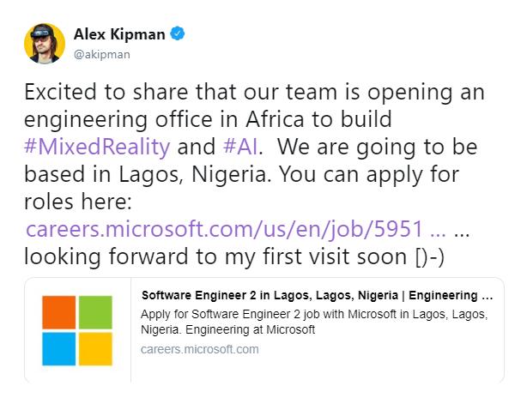Screen dimensions: 527x410
Task: Click the card description starting 'Apply for Software'
Action: pyautogui.click(x=314, y=322)
